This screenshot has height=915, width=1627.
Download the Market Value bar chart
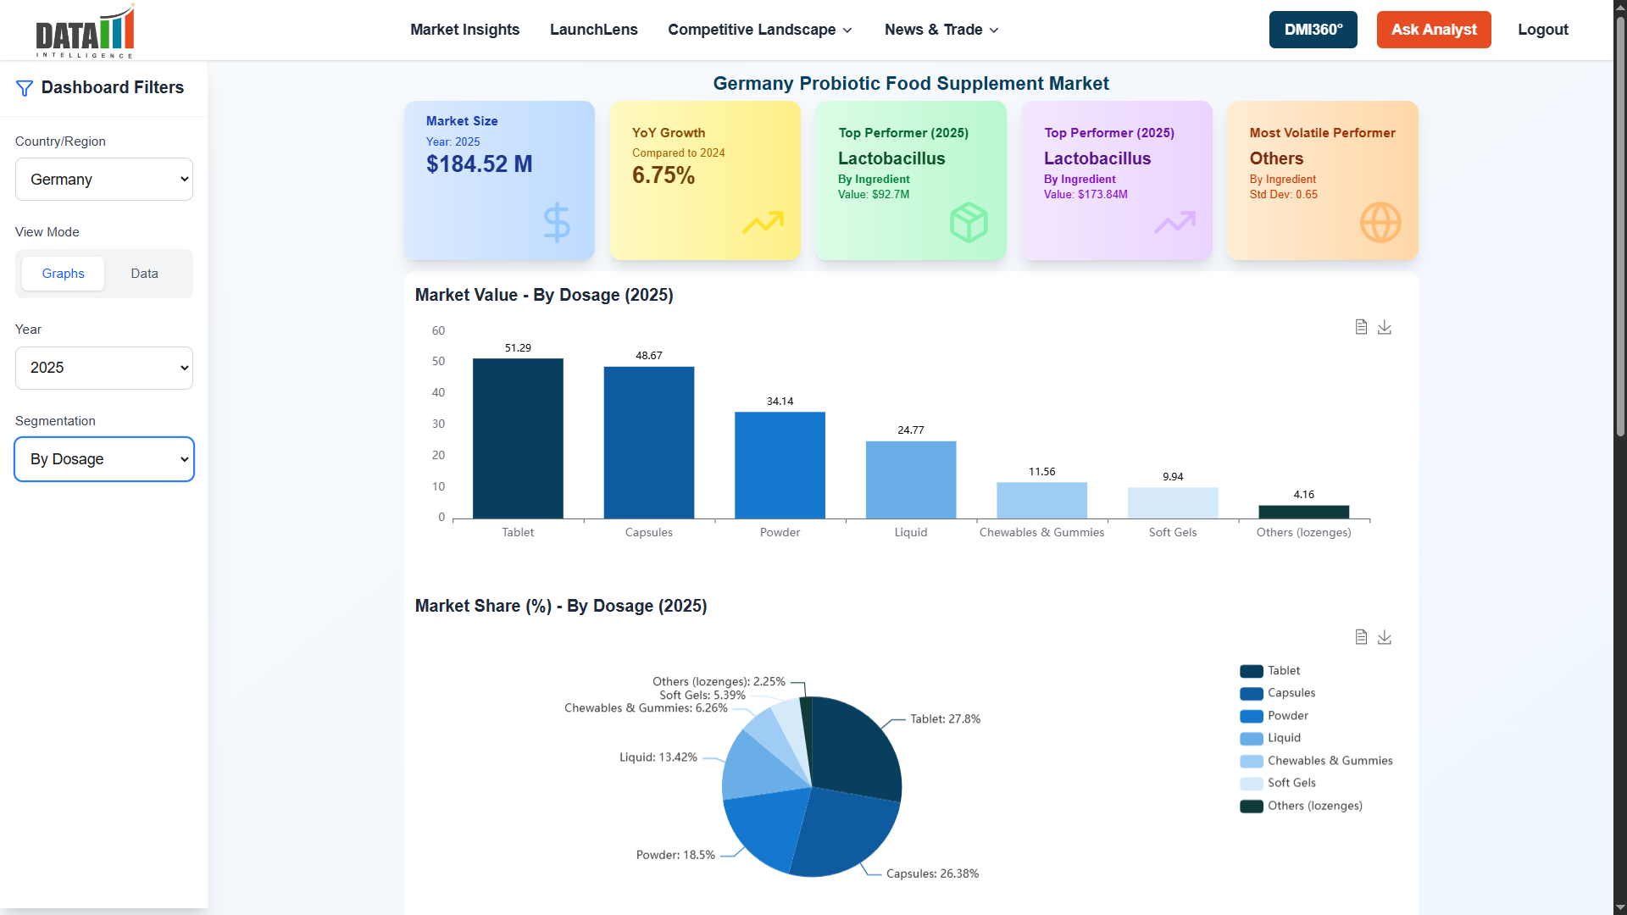click(x=1385, y=326)
